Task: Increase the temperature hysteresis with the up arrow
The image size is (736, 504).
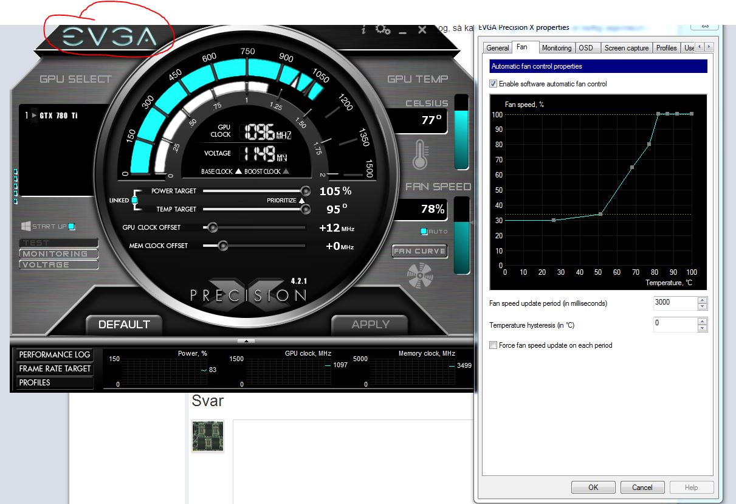Action: pyautogui.click(x=703, y=321)
